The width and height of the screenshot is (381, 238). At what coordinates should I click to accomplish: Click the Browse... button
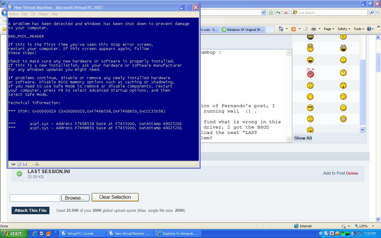[x=75, y=198]
